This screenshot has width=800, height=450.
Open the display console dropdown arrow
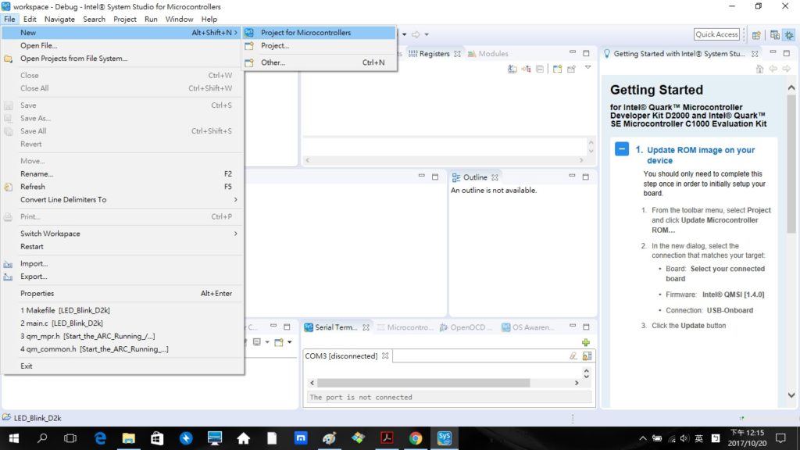(x=267, y=342)
